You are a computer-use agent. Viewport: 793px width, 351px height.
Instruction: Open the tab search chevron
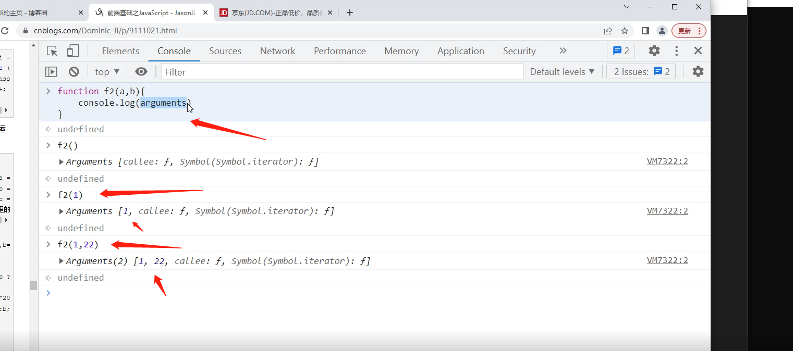point(627,7)
